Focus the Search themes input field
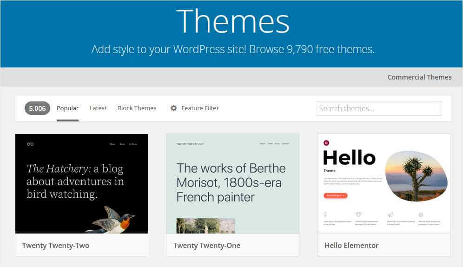Screen dimensions: 463x267 tap(379, 108)
